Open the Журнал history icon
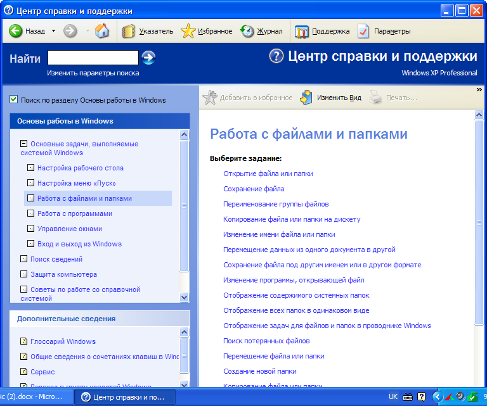The width and height of the screenshot is (487, 406). pyautogui.click(x=247, y=31)
